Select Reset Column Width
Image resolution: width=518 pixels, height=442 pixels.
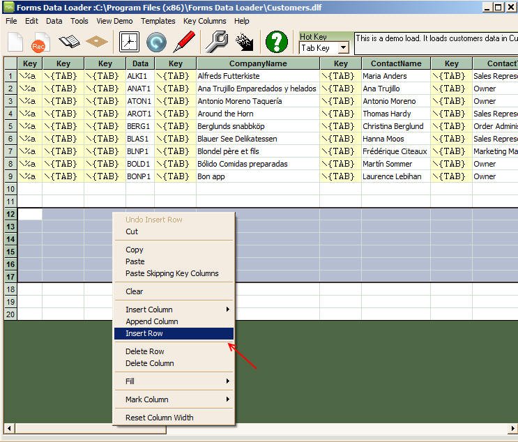click(174, 418)
